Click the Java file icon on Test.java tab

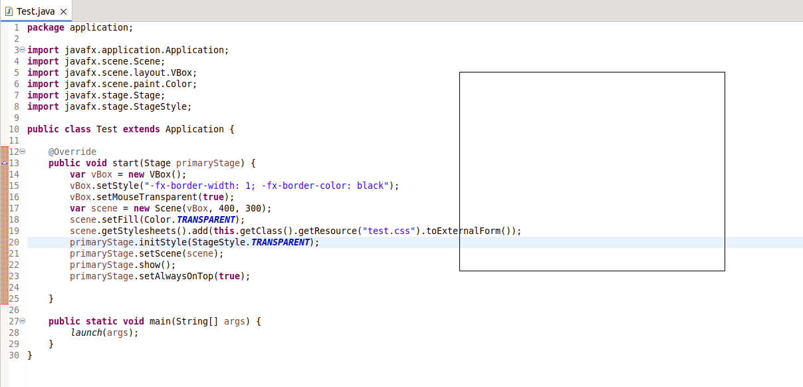[x=9, y=11]
